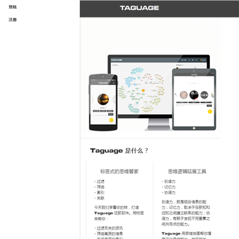Click the '思维逻辑延展工具' column title
This screenshot has height=239, width=239.
click(187, 171)
